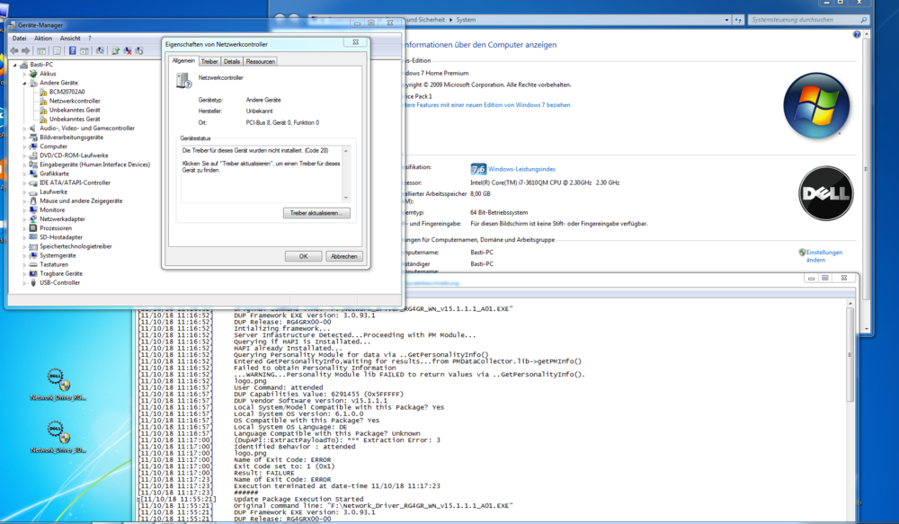
Task: Click in the Systemsteuerung durchsuchen search field
Action: coord(800,19)
